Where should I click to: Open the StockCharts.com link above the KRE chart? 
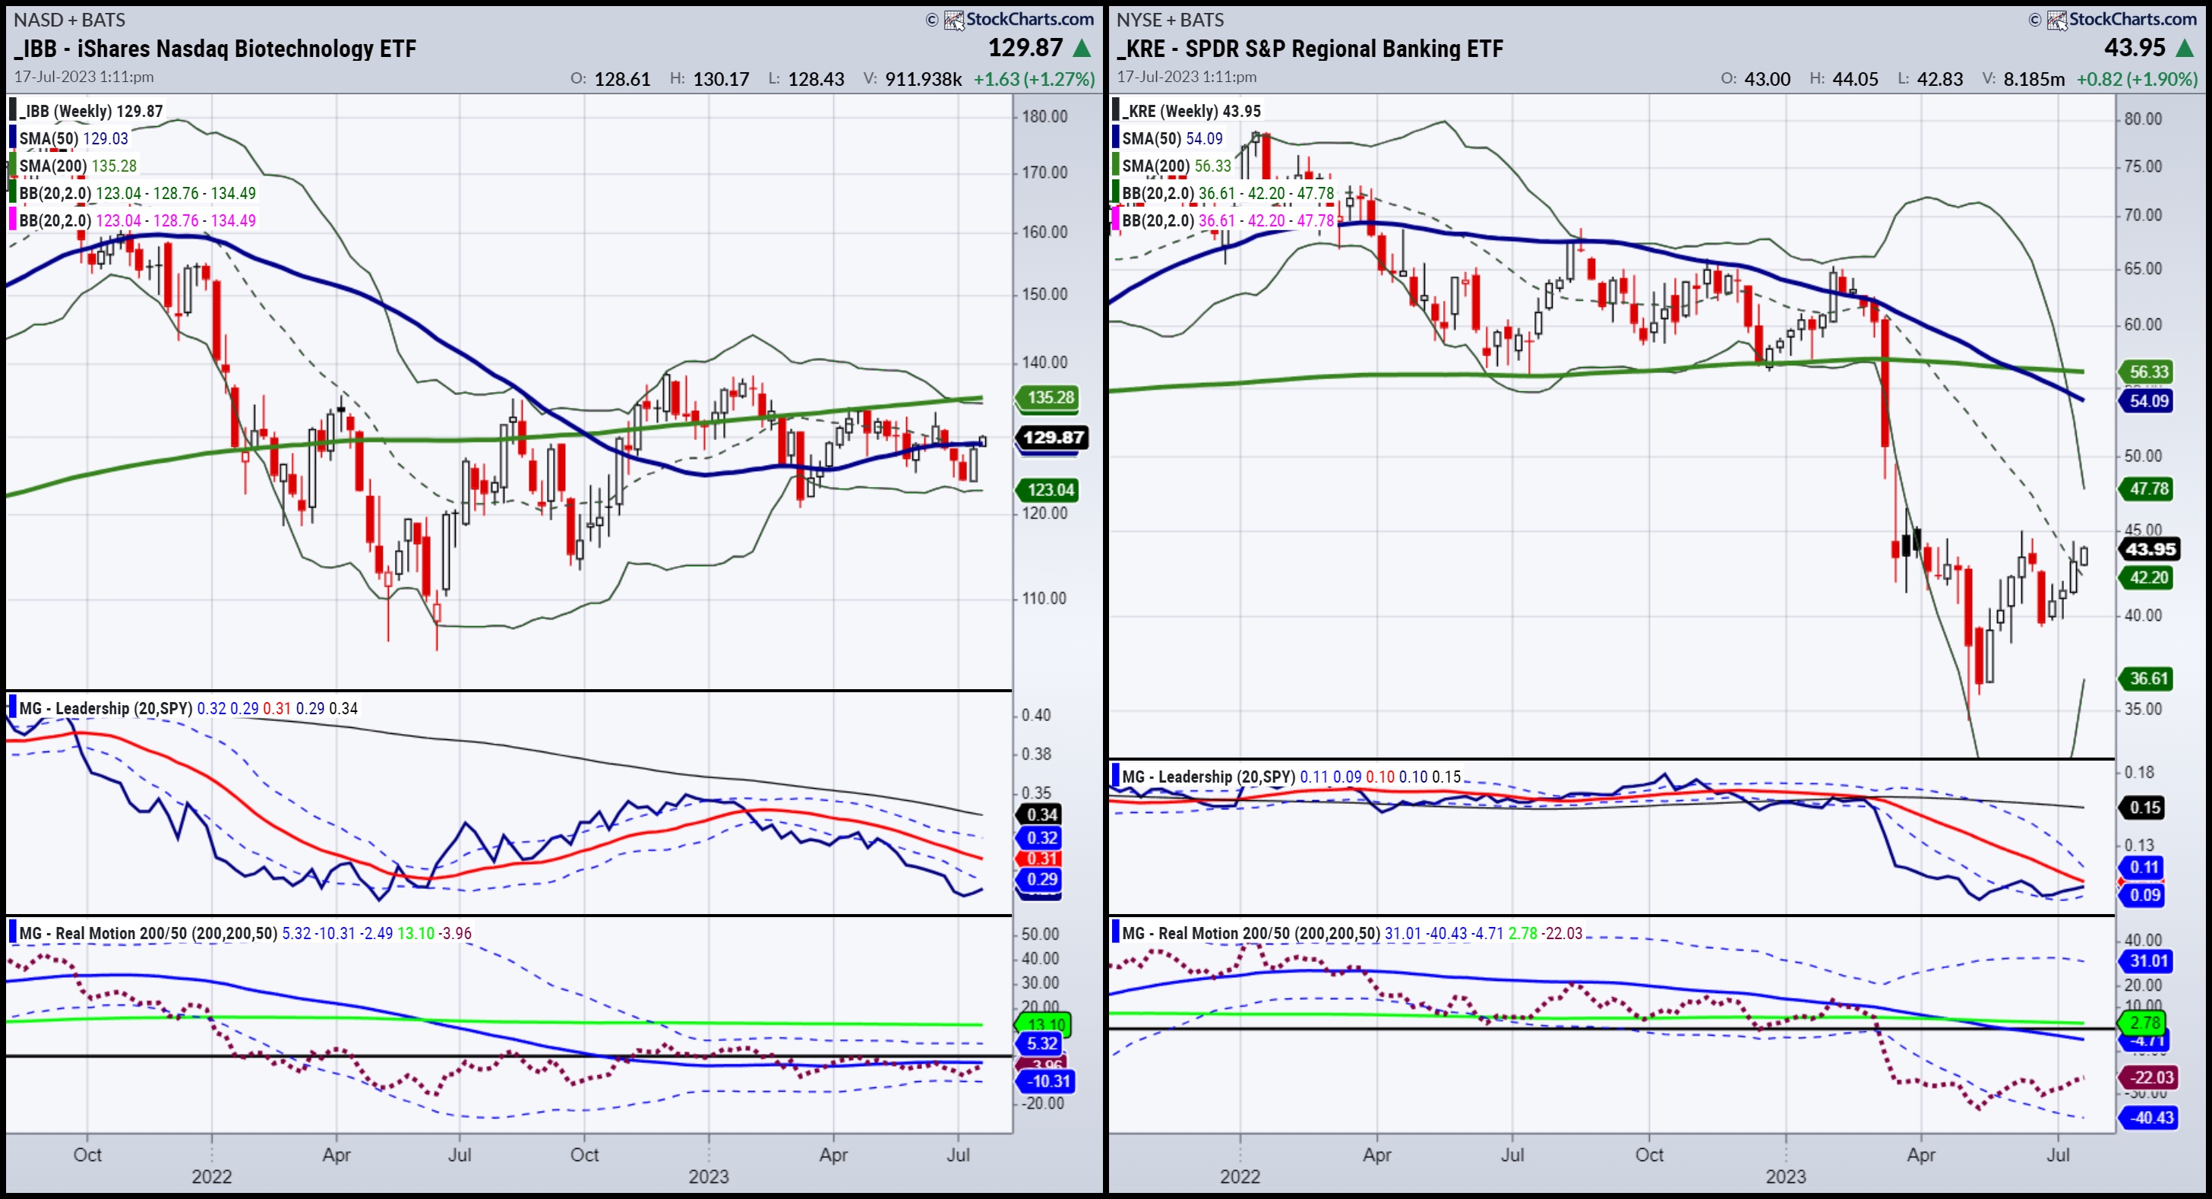point(2133,19)
